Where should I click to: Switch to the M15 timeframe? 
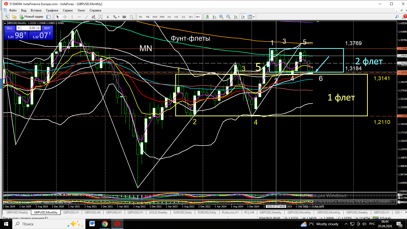(155, 17)
